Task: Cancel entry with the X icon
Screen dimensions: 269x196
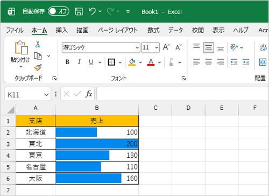Action: coord(66,94)
